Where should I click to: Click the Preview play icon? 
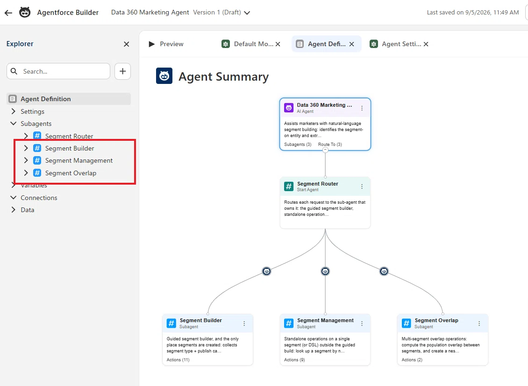coord(151,44)
